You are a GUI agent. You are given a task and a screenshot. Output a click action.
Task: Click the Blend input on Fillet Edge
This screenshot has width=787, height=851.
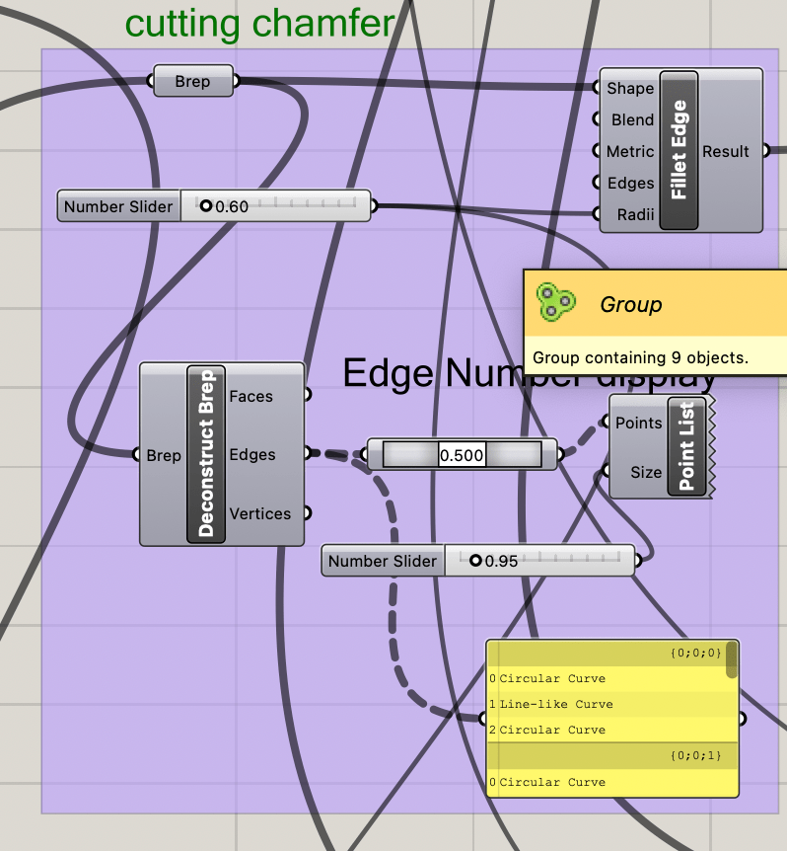(632, 119)
